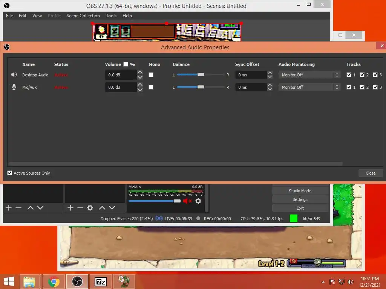The height and width of the screenshot is (289, 386).
Task: Adjust the Mic/Aux mixer volume slider
Action: (x=154, y=201)
